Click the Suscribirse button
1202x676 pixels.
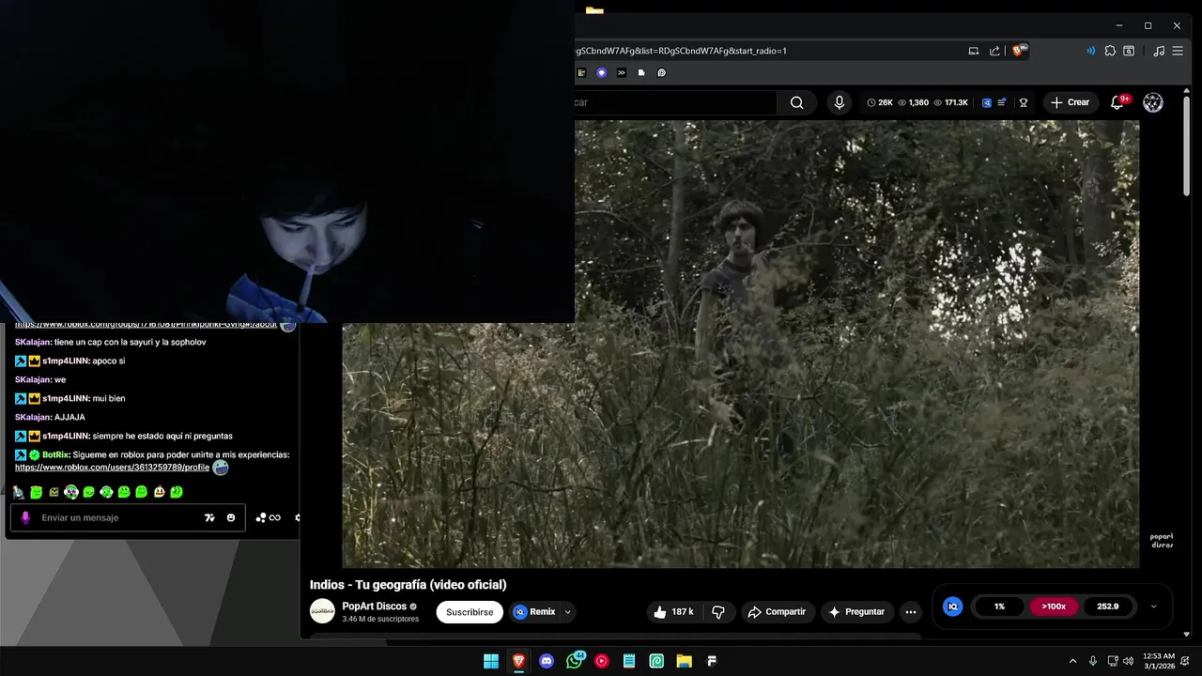[470, 612]
